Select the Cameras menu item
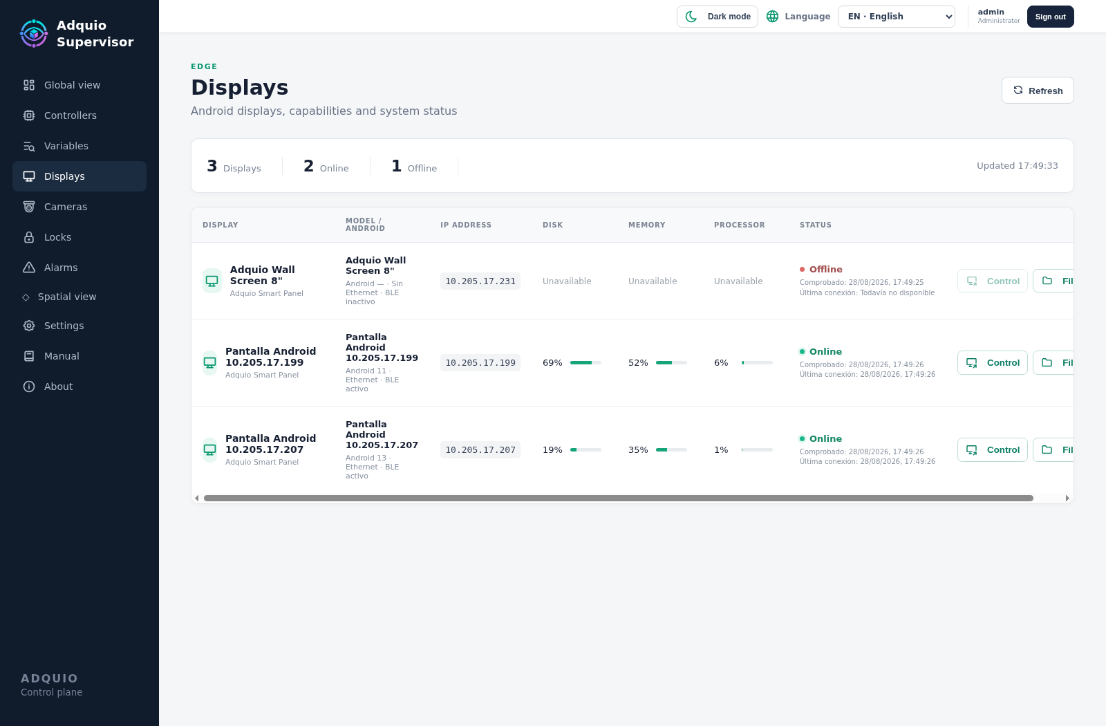The height and width of the screenshot is (726, 1106). [x=79, y=207]
